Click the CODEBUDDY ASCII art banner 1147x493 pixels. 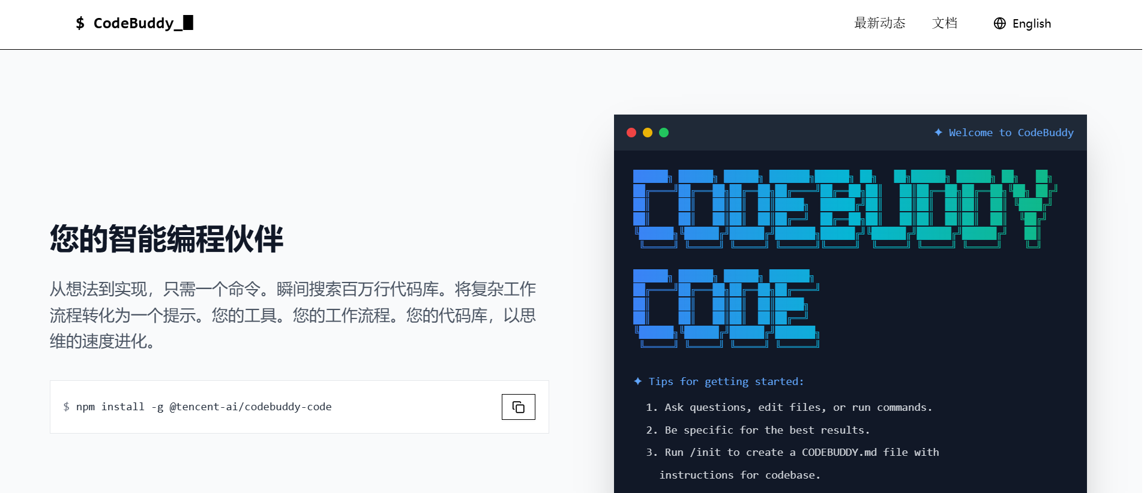845,209
